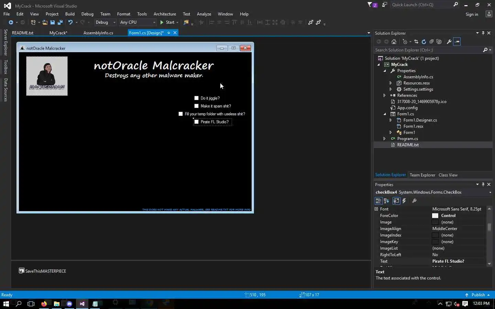Toggle 'Fill your temp folder' checkbox

click(181, 114)
